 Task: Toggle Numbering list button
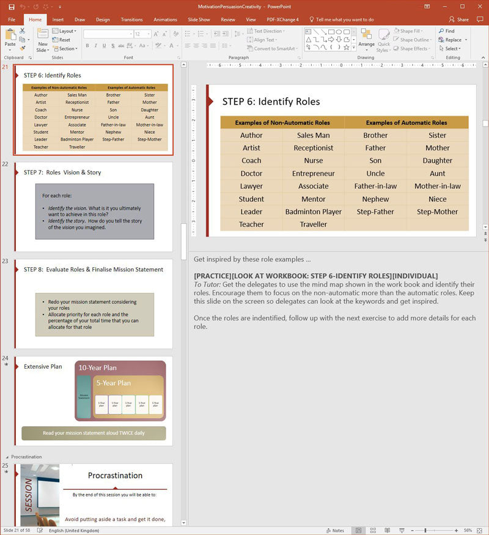pyautogui.click(x=200, y=34)
